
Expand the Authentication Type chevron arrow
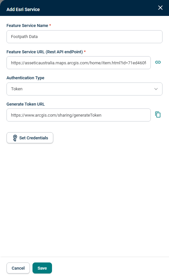coord(156,89)
